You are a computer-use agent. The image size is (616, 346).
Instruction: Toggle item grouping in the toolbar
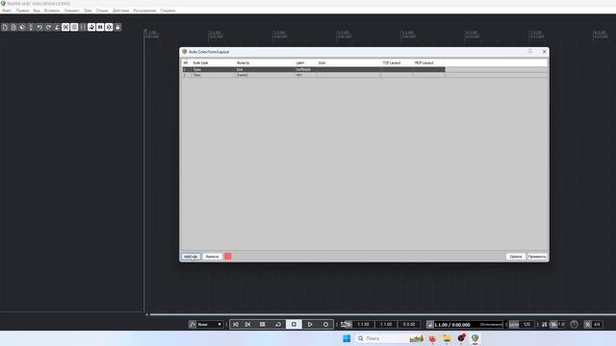74,27
